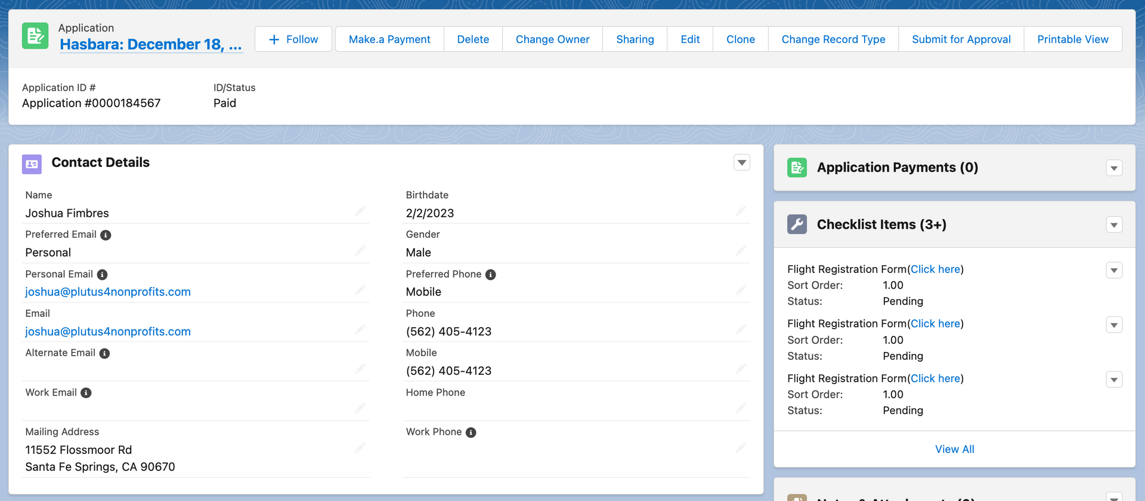
Task: Select Application #0000184567 text
Action: coord(91,103)
